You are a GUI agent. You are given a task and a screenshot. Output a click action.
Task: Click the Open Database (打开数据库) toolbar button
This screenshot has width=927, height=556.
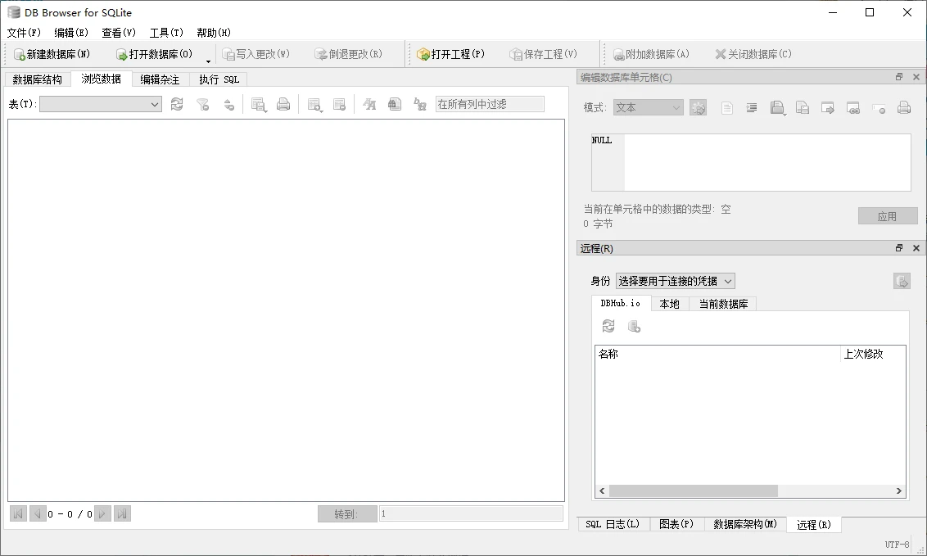[154, 54]
